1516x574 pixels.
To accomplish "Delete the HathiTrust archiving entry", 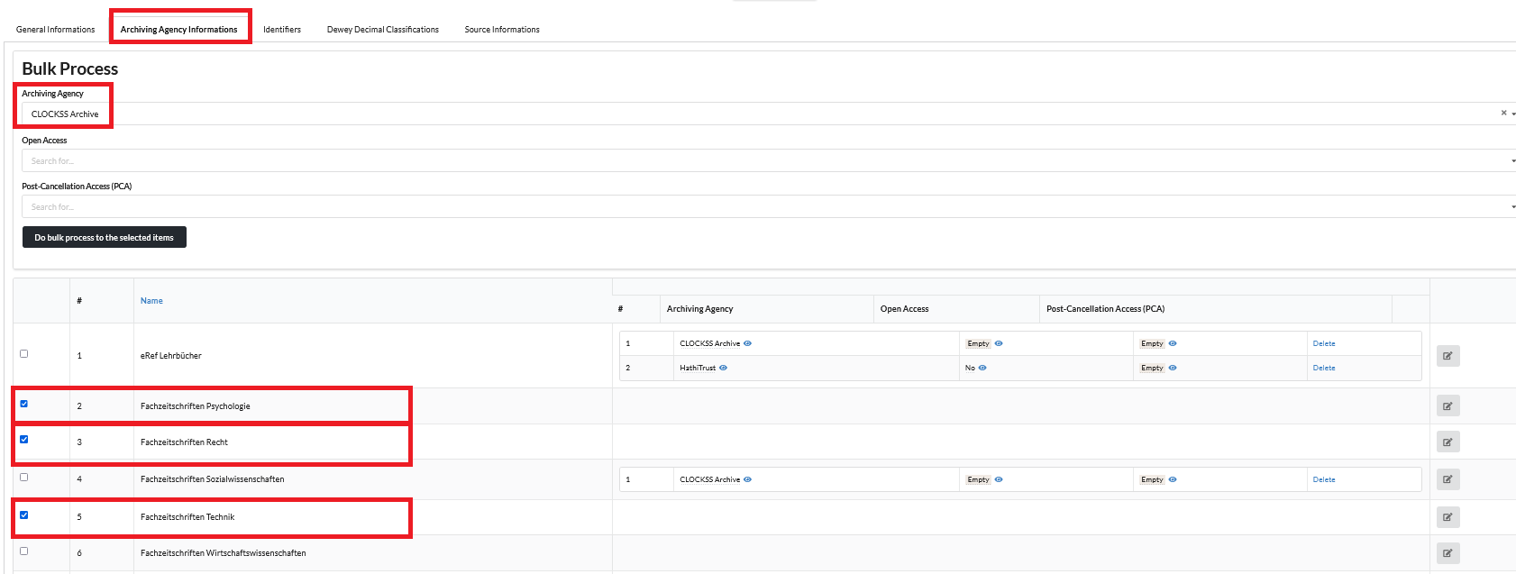I will click(x=1323, y=368).
